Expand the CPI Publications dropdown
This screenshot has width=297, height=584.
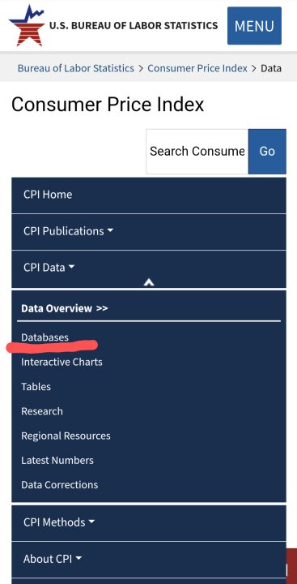pos(149,231)
